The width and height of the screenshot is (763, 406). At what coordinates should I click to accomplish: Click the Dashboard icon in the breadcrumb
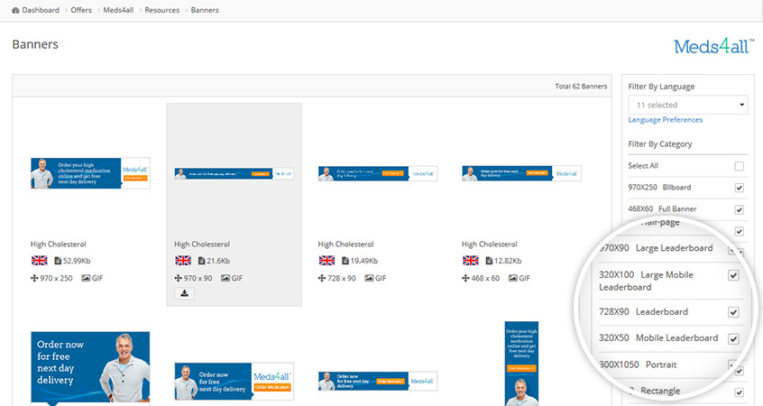(15, 10)
